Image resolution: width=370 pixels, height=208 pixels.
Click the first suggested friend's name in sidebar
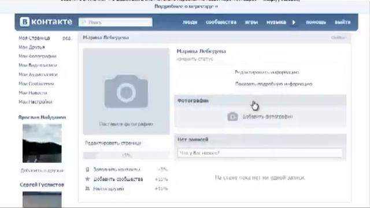tap(42, 117)
